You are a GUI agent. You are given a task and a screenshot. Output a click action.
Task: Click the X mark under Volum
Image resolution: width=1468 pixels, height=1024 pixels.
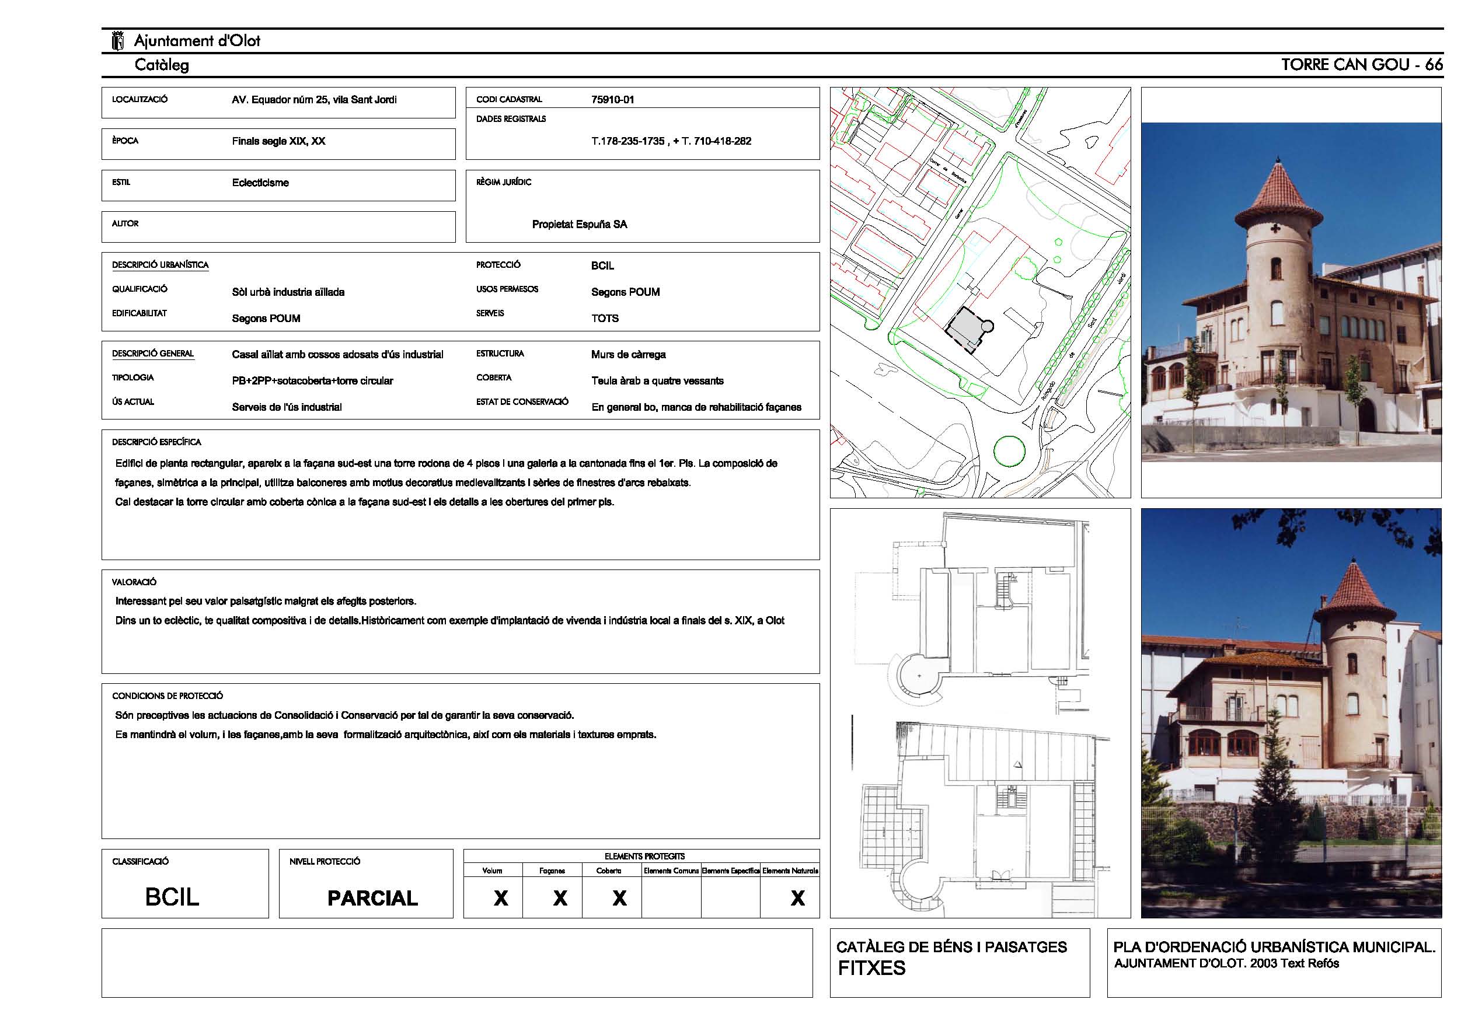(501, 898)
